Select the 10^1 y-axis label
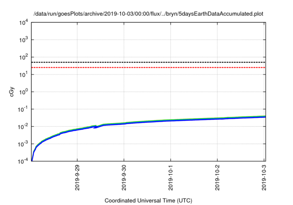The height and width of the screenshot is (205, 293). click(x=23, y=75)
